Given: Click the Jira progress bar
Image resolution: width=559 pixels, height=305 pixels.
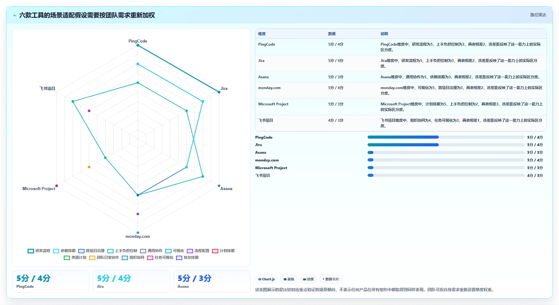Looking at the screenshot, I should coord(446,145).
